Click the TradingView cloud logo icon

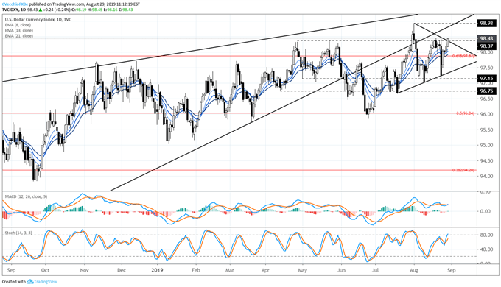[x=30, y=282]
